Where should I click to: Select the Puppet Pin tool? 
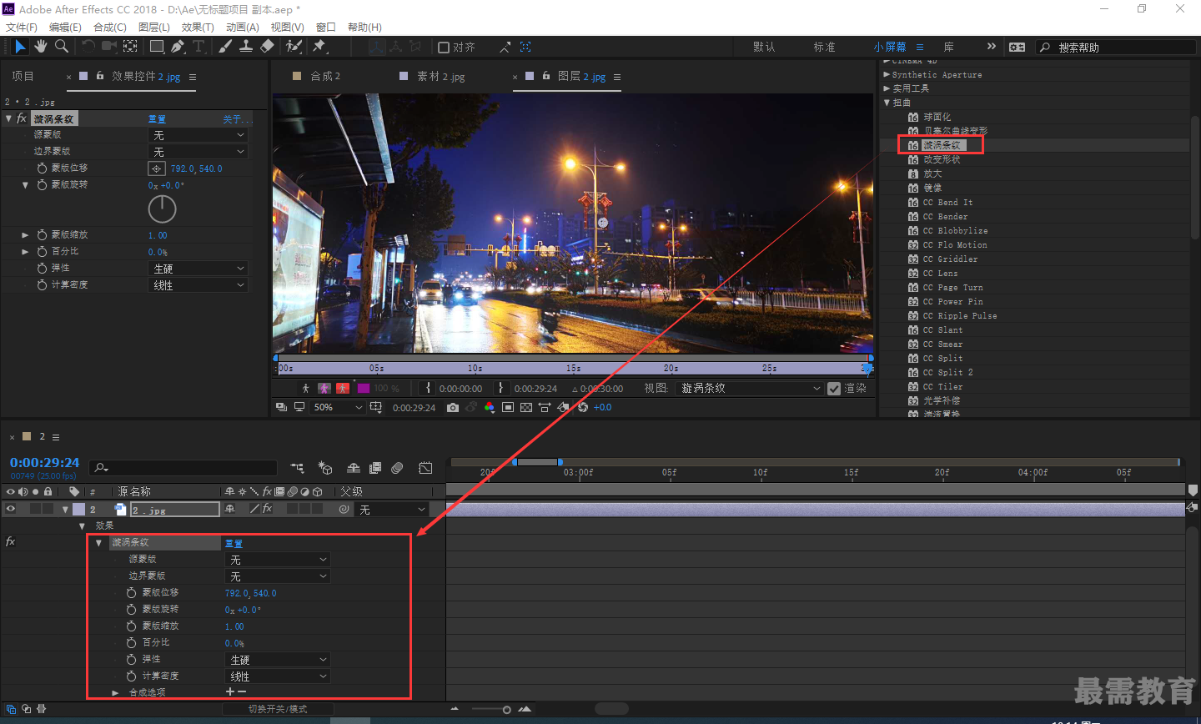pyautogui.click(x=319, y=47)
